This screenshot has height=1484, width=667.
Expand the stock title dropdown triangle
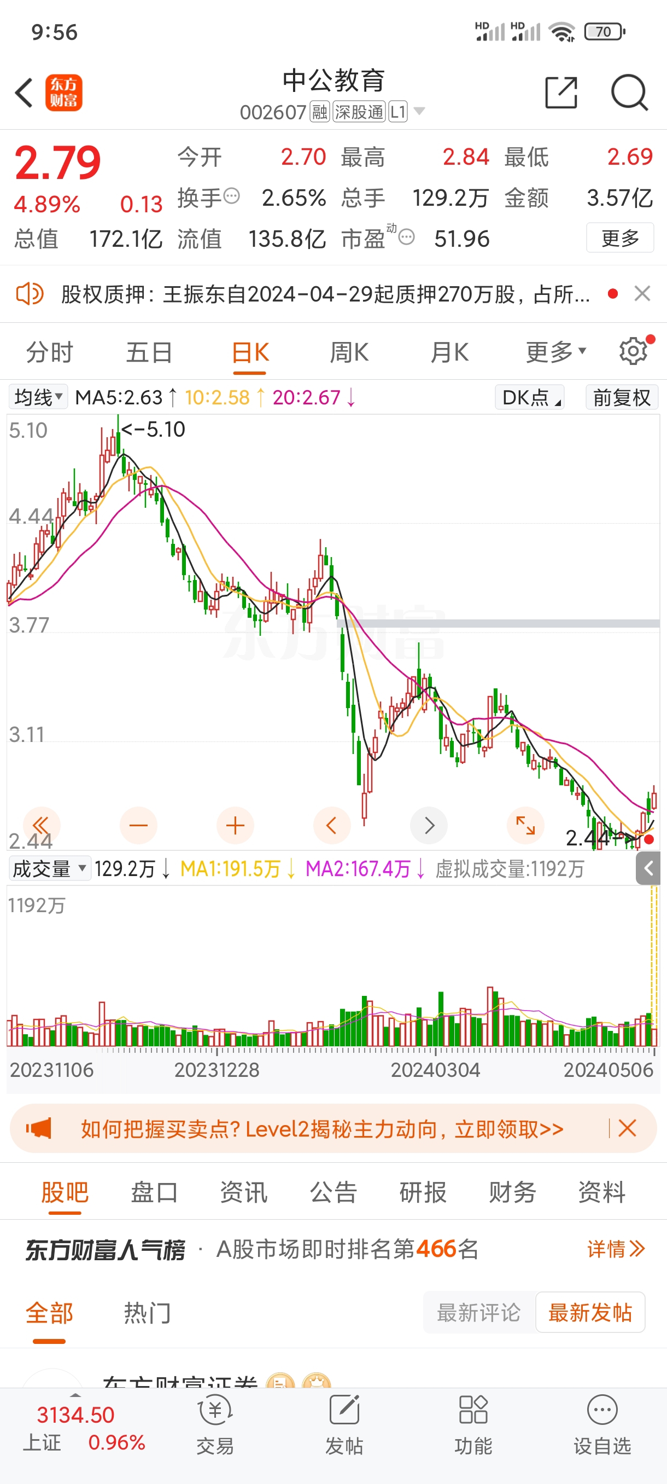(419, 111)
